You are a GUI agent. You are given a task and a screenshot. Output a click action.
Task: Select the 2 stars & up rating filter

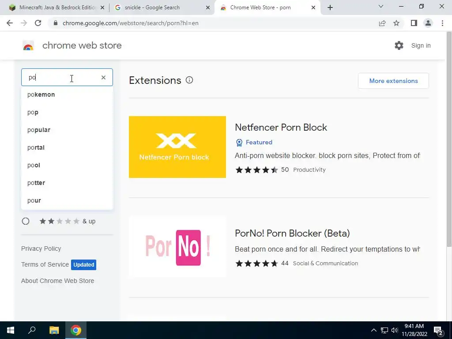tap(26, 221)
